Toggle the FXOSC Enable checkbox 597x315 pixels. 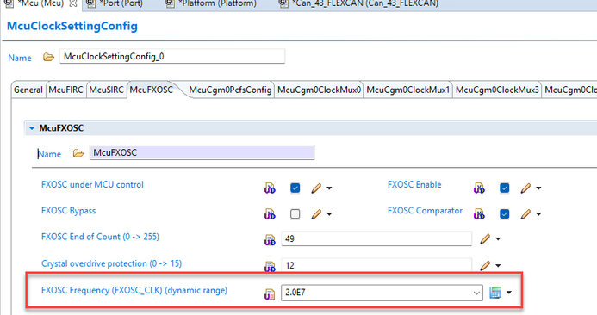[505, 188]
